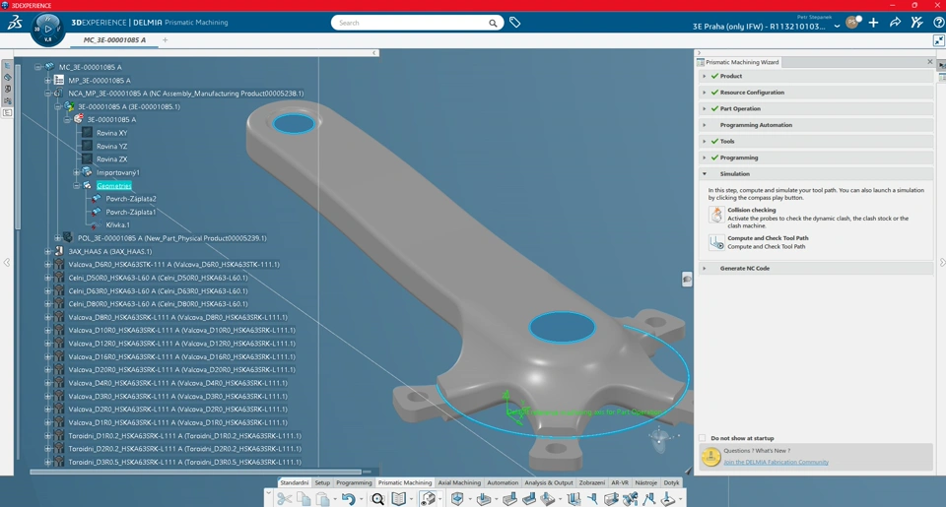
Task: Expand the Programming Automation section
Action: pos(704,125)
